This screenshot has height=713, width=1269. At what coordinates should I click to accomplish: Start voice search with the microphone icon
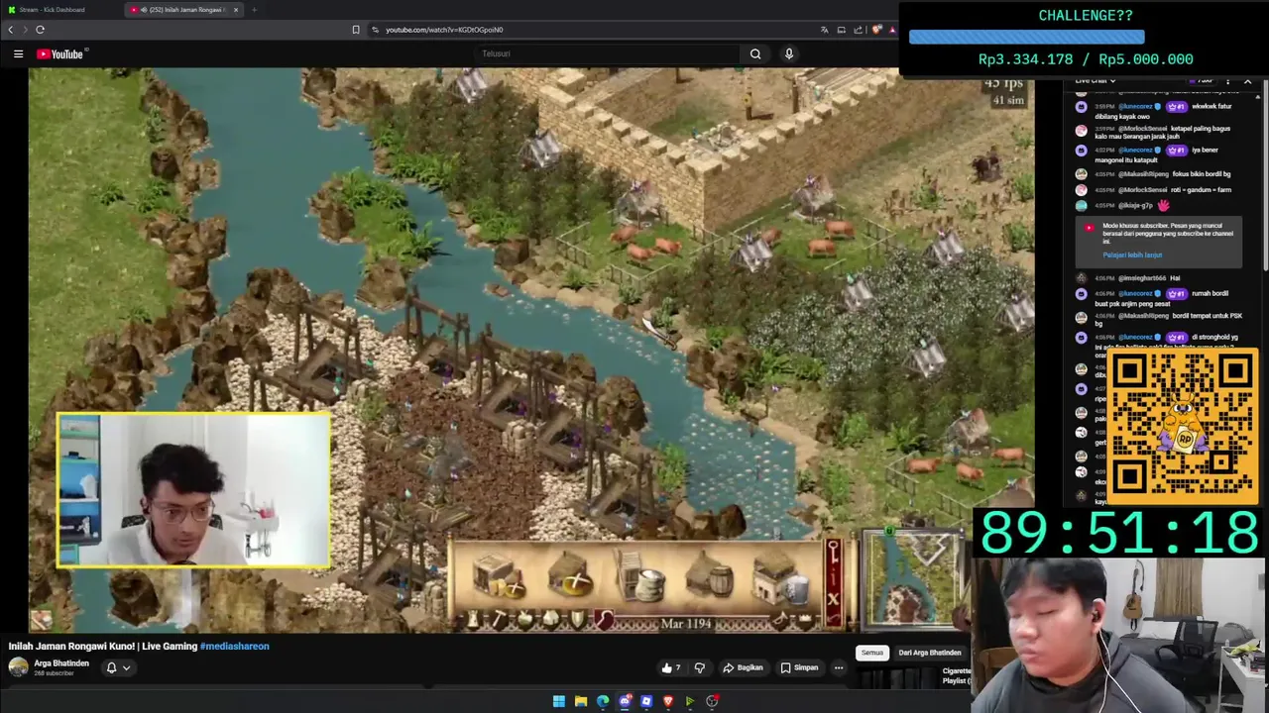[x=789, y=53]
